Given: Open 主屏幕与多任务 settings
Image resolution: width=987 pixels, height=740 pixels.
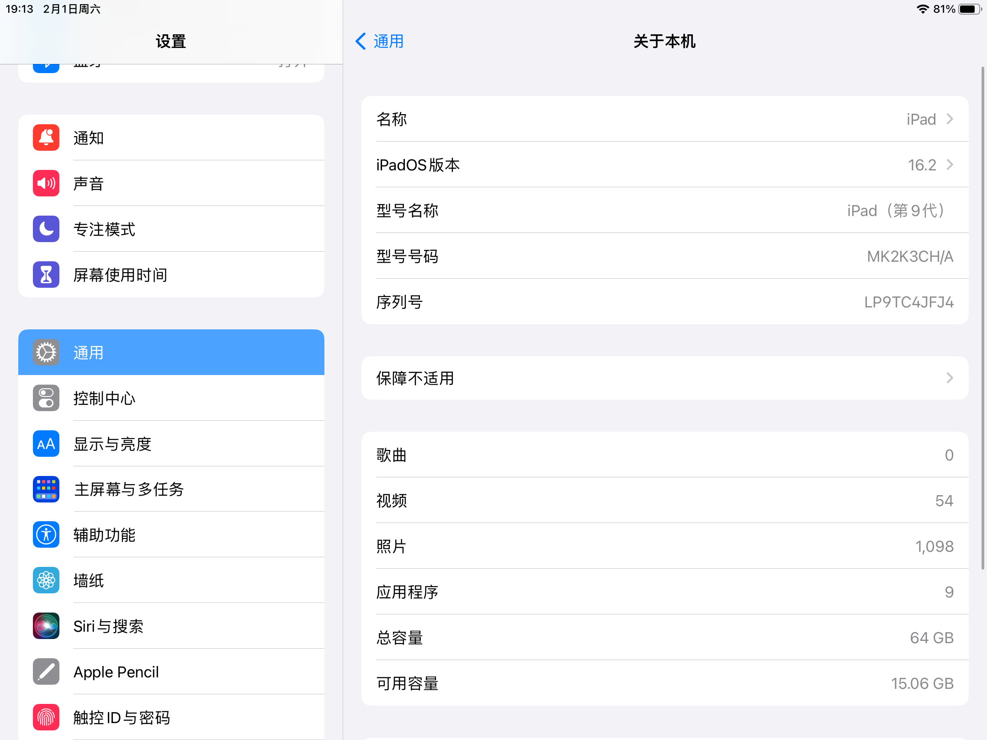Looking at the screenshot, I should [x=171, y=489].
